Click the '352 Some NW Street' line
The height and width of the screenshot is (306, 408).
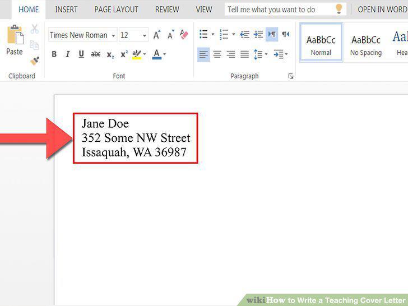pyautogui.click(x=136, y=138)
